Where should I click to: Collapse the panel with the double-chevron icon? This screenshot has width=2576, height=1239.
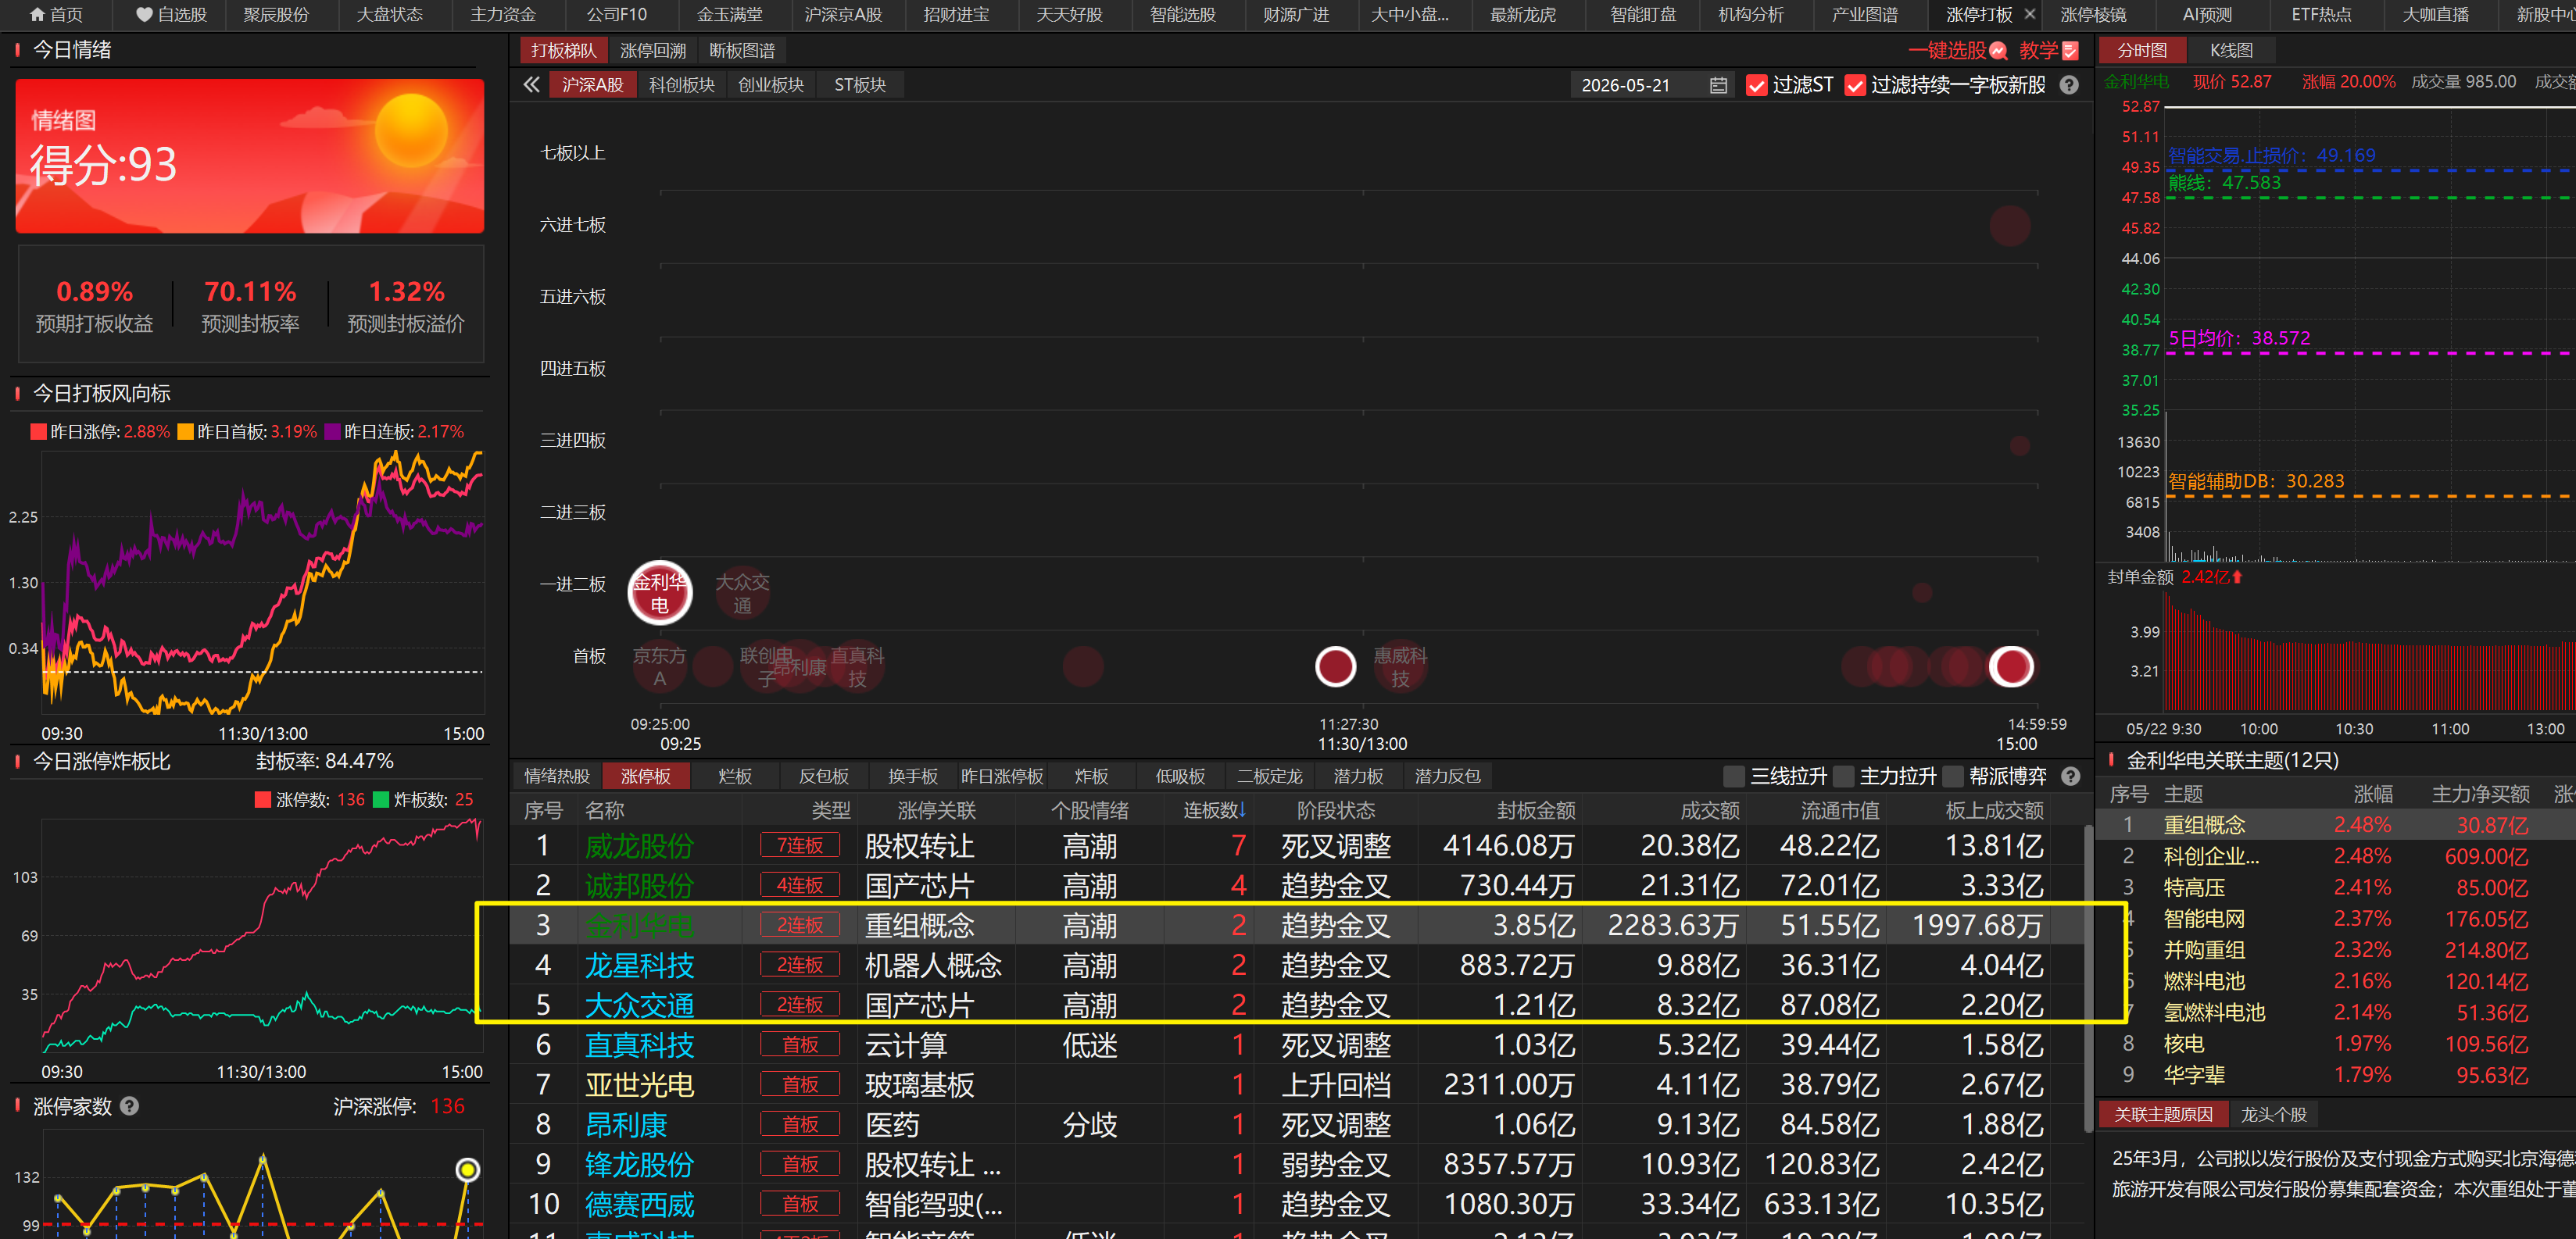tap(531, 85)
